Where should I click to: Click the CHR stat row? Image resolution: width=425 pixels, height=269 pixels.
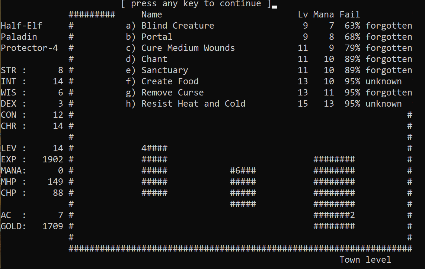(32, 126)
